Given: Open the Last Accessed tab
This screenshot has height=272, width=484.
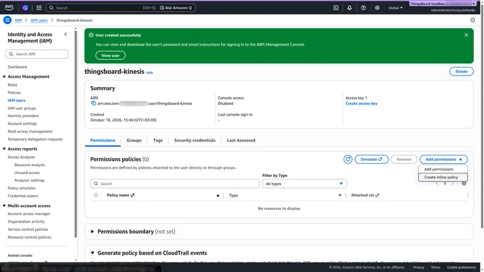Looking at the screenshot, I should 241,140.
